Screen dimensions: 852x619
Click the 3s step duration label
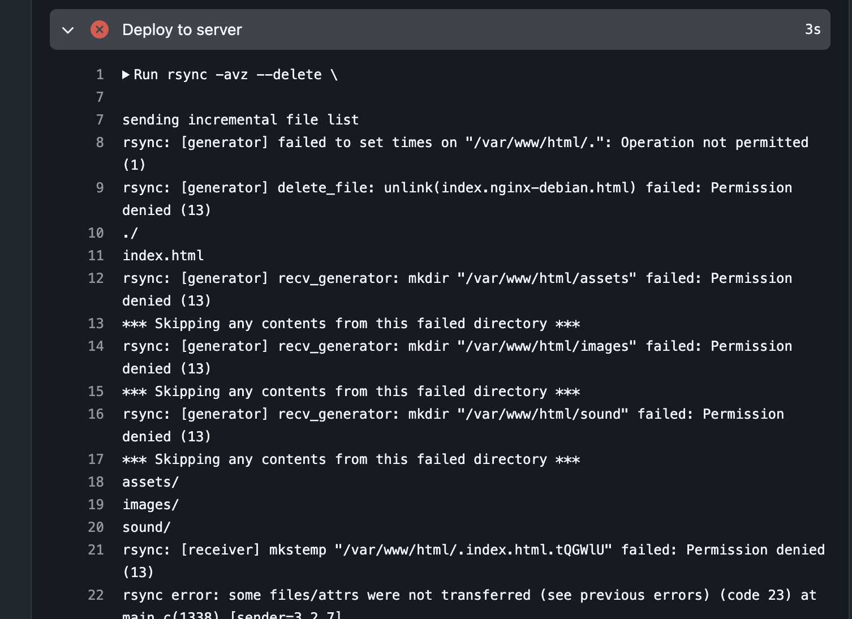pyautogui.click(x=812, y=29)
